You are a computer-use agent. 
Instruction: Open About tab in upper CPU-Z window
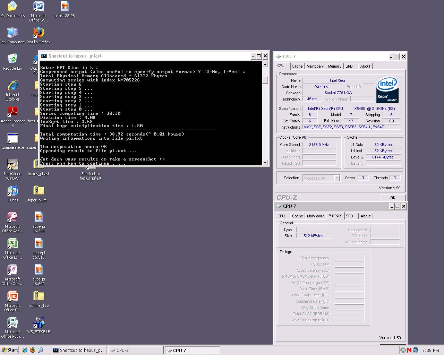pos(365,66)
